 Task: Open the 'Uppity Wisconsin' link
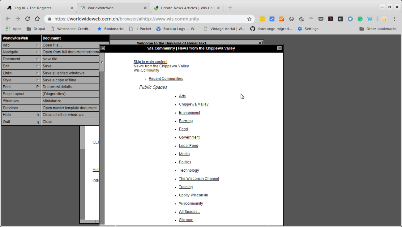coord(193,195)
